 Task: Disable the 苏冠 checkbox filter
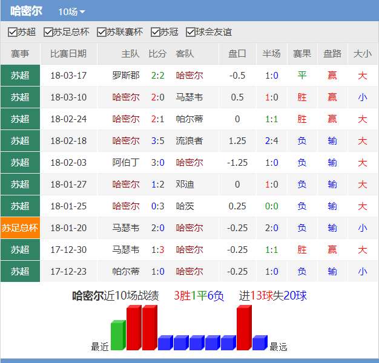[155, 32]
